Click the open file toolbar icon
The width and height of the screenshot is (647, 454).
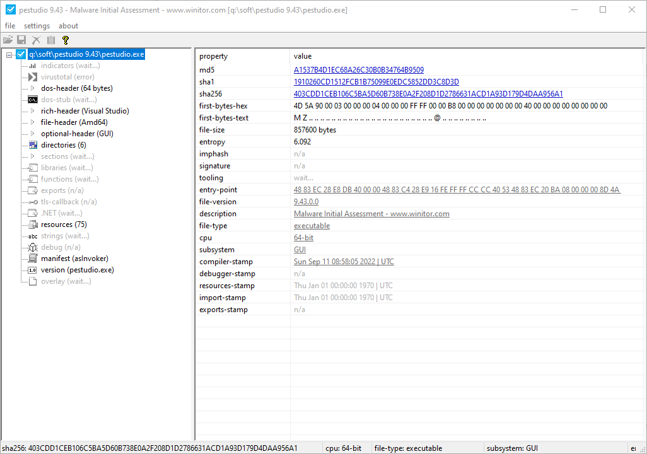click(x=8, y=40)
